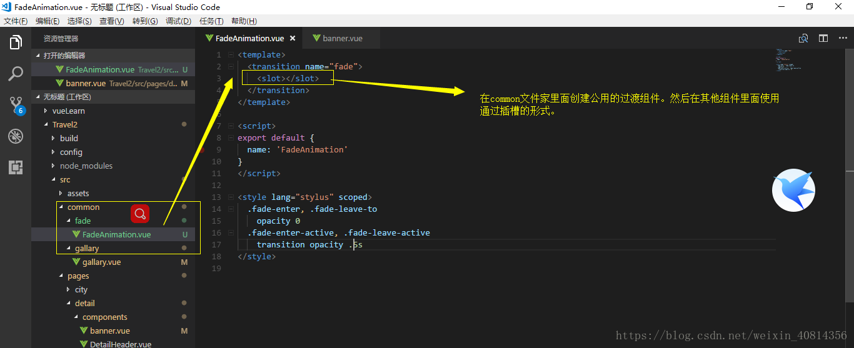
Task: Place cursor on name: 'FadeAnimation' line
Action: pos(297,150)
